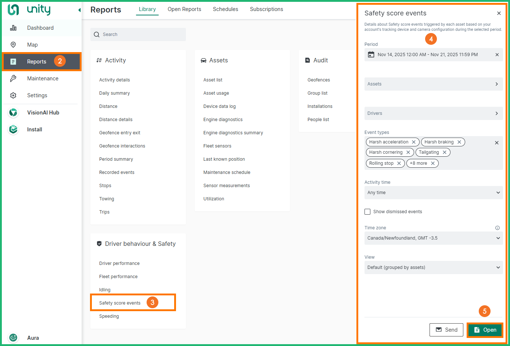The image size is (510, 346).
Task: Remove the Tailgating event type chip
Action: (445, 152)
